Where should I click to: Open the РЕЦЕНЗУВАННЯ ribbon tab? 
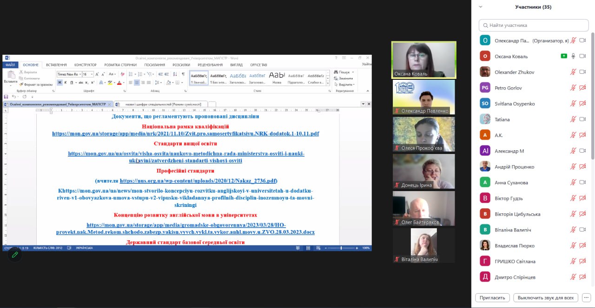pyautogui.click(x=210, y=65)
